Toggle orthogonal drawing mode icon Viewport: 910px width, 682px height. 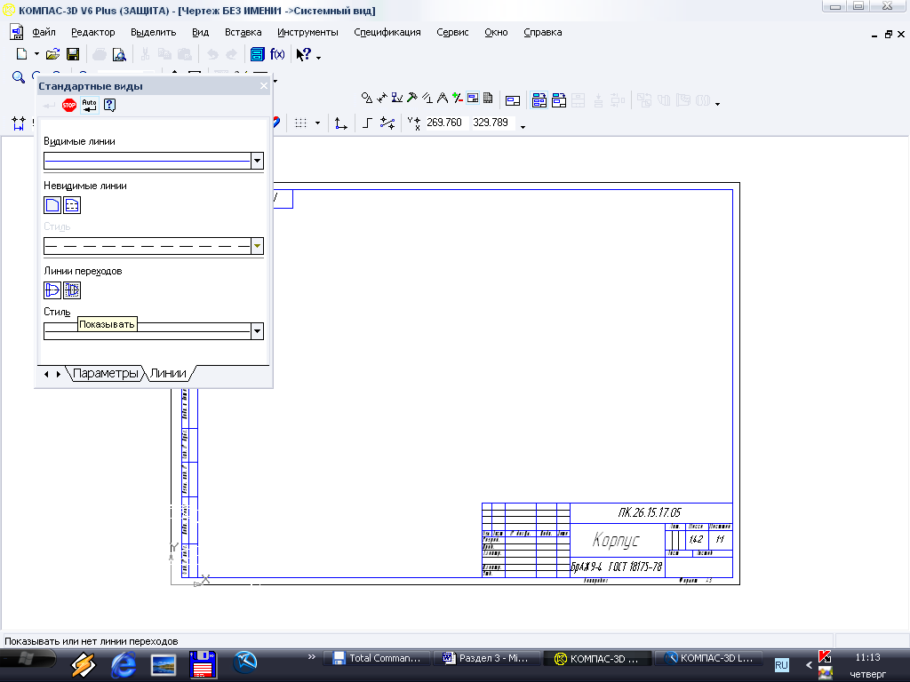point(367,123)
